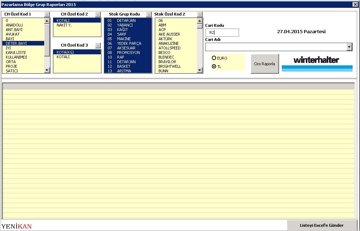The height and width of the screenshot is (231, 360).
Task: Click the minus button beside CH Özel Kod 3
Action: pos(98,45)
